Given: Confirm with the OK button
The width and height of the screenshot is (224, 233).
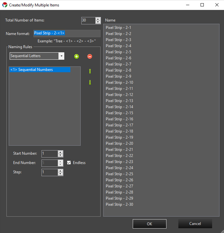Looking at the screenshot, I should pos(149,224).
